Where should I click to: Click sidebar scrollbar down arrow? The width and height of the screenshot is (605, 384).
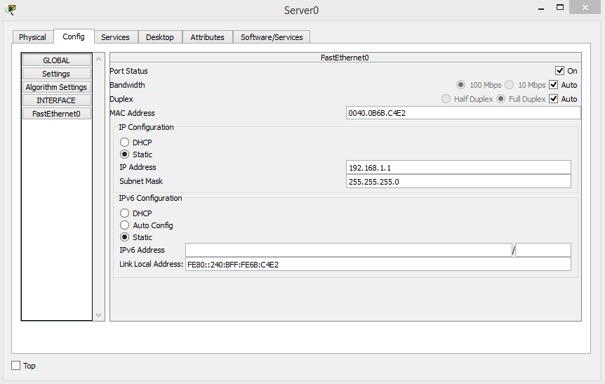(99, 315)
